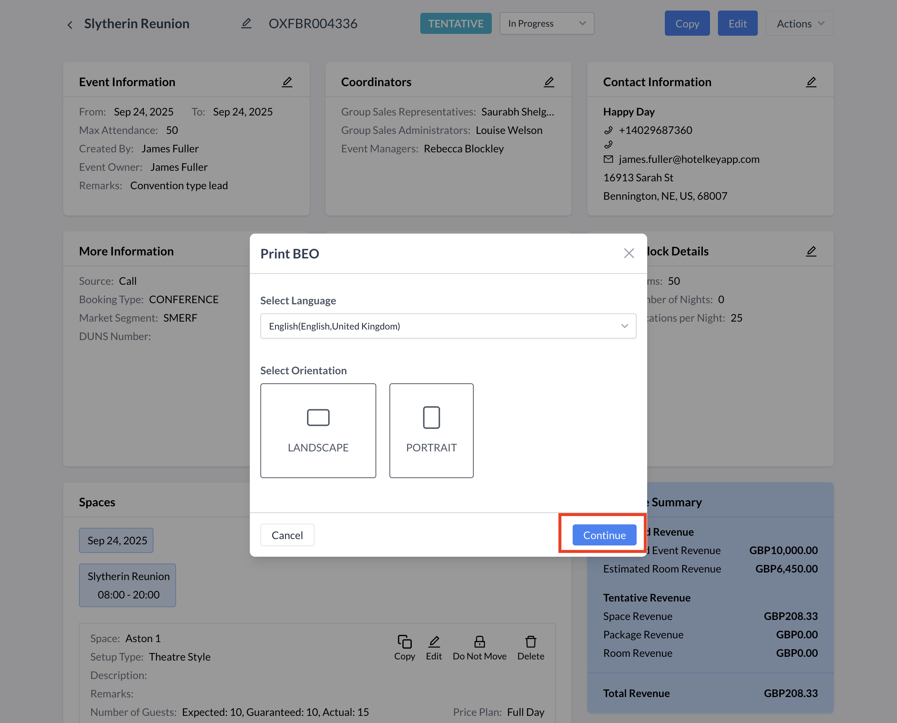Click the blue Copy button in the header
The height and width of the screenshot is (723, 897).
click(x=687, y=23)
